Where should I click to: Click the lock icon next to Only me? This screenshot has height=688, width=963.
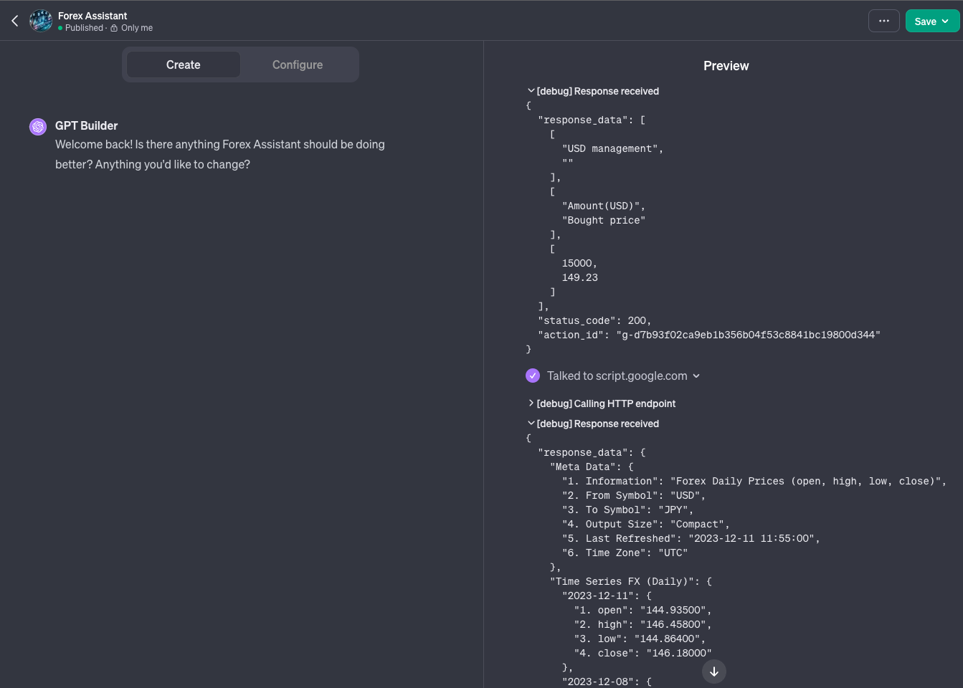[114, 28]
